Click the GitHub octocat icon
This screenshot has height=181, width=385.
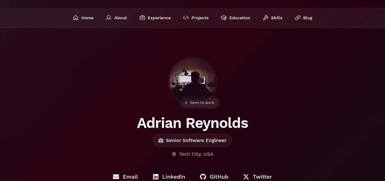203,177
